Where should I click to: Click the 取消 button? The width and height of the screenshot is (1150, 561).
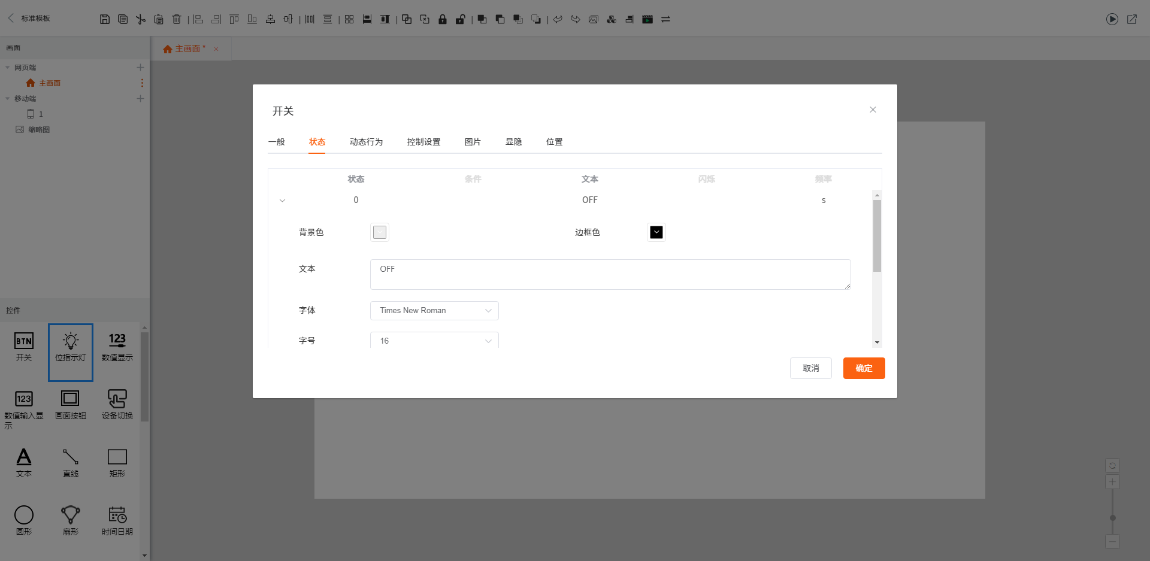tap(811, 368)
